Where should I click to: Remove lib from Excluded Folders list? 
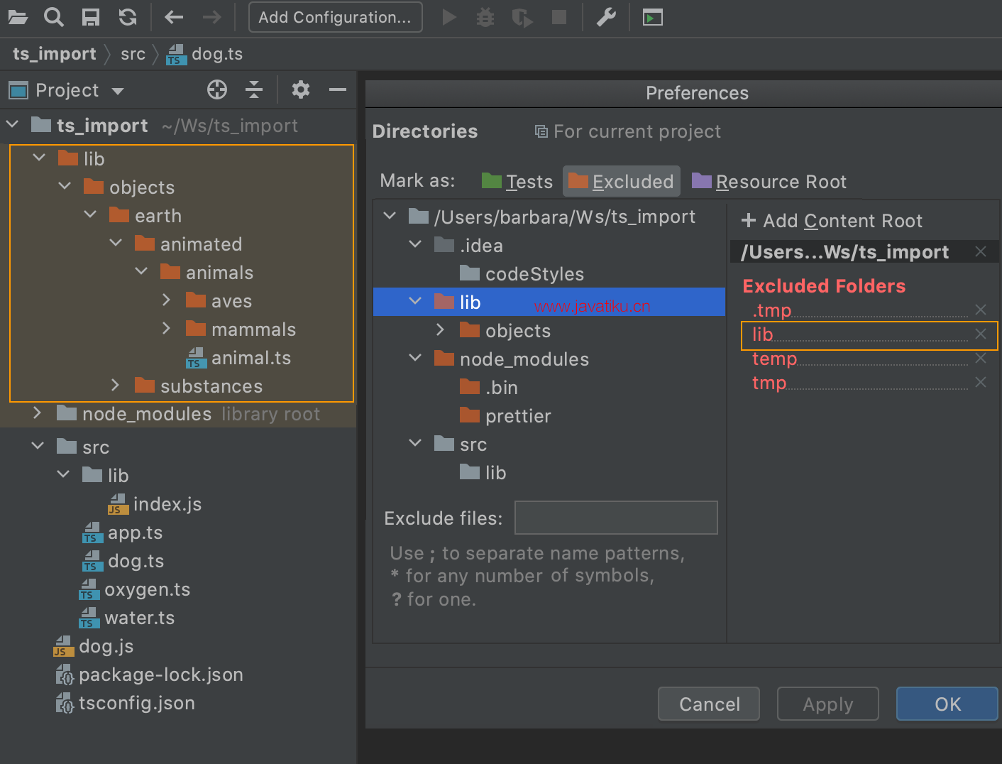click(x=981, y=334)
